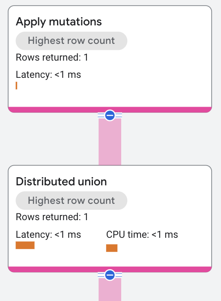Select the Apply mutations node title
221x301 pixels.
coord(59,21)
